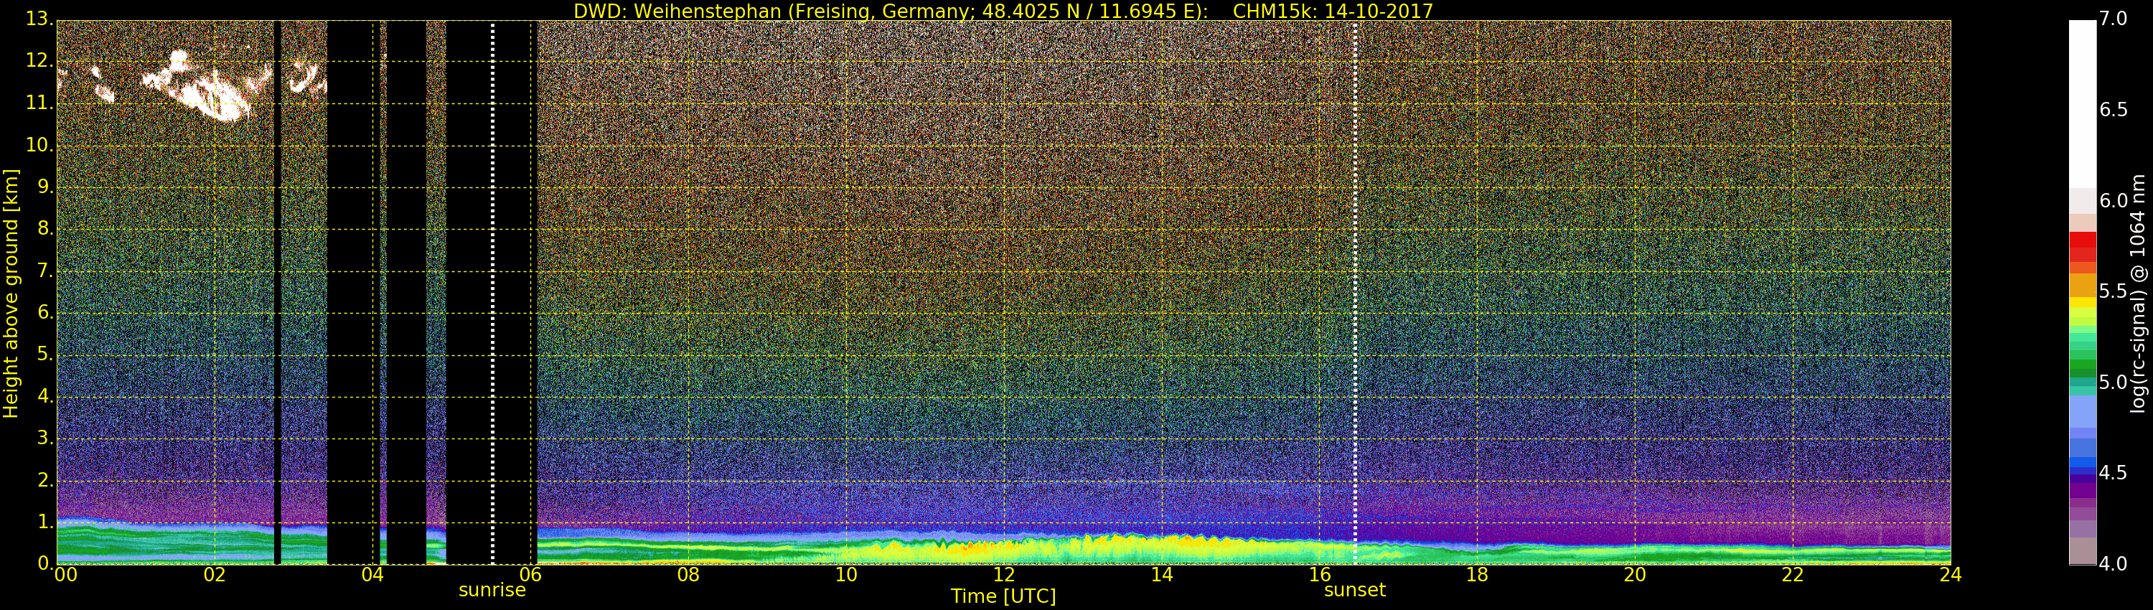
Task: Click the purple band of the colorbar
Action: [2082, 489]
